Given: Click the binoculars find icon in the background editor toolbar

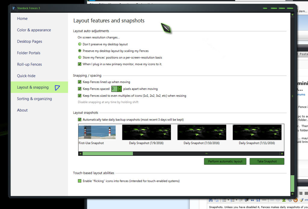Looking at the screenshot, I should pos(210,200).
